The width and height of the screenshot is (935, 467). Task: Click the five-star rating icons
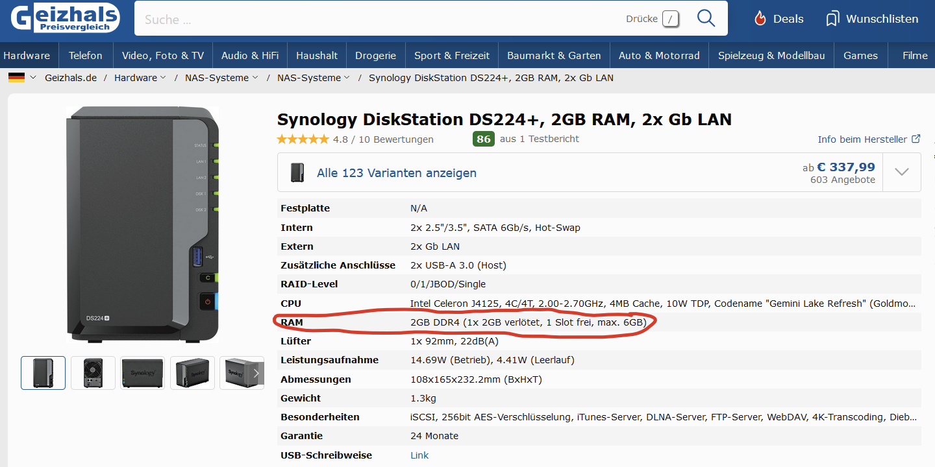point(303,139)
